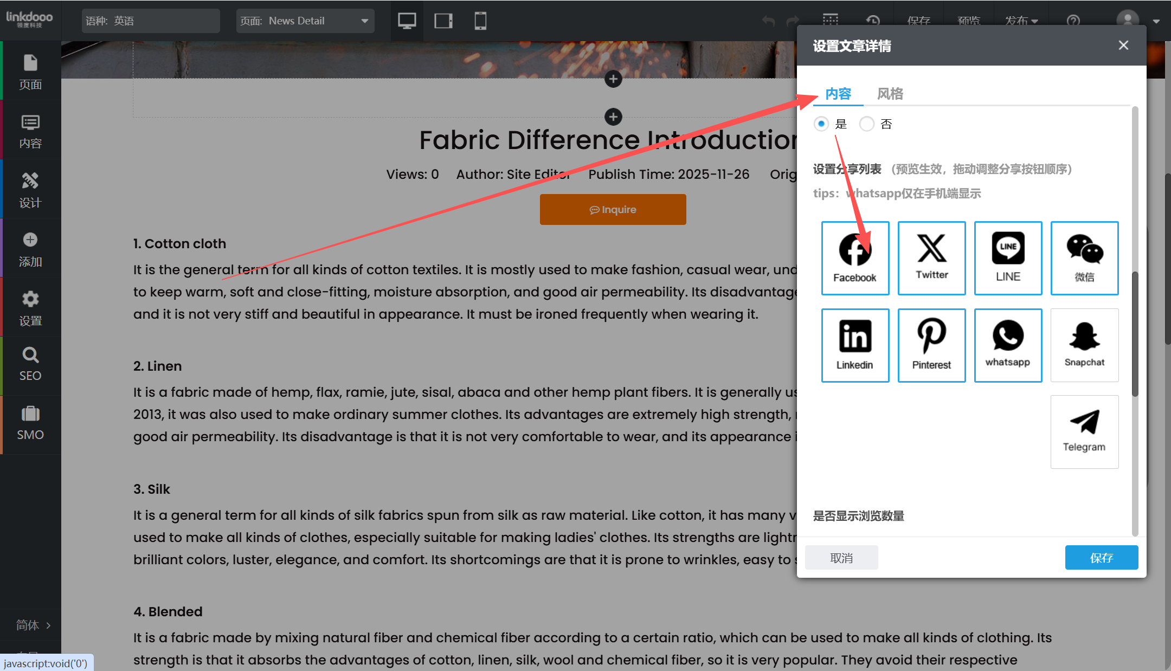Open the SEO sidebar panel
This screenshot has width=1171, height=671.
point(30,365)
